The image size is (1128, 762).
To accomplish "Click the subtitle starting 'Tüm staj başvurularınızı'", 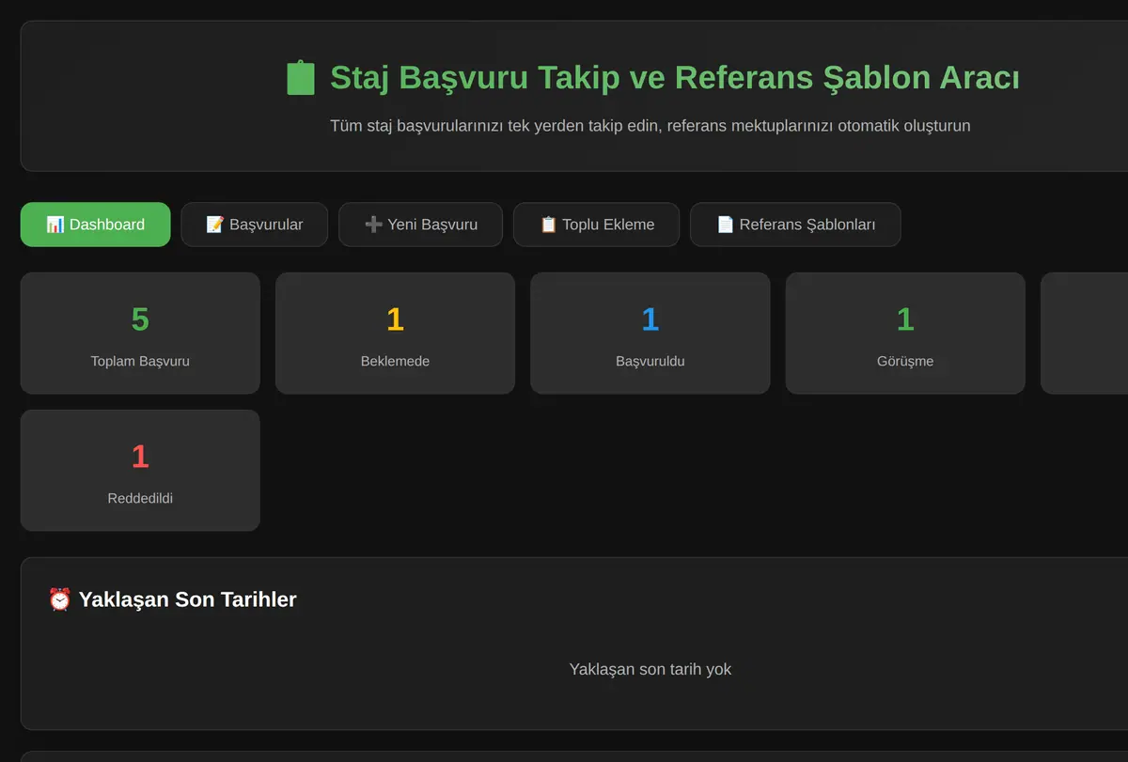I will tap(650, 125).
